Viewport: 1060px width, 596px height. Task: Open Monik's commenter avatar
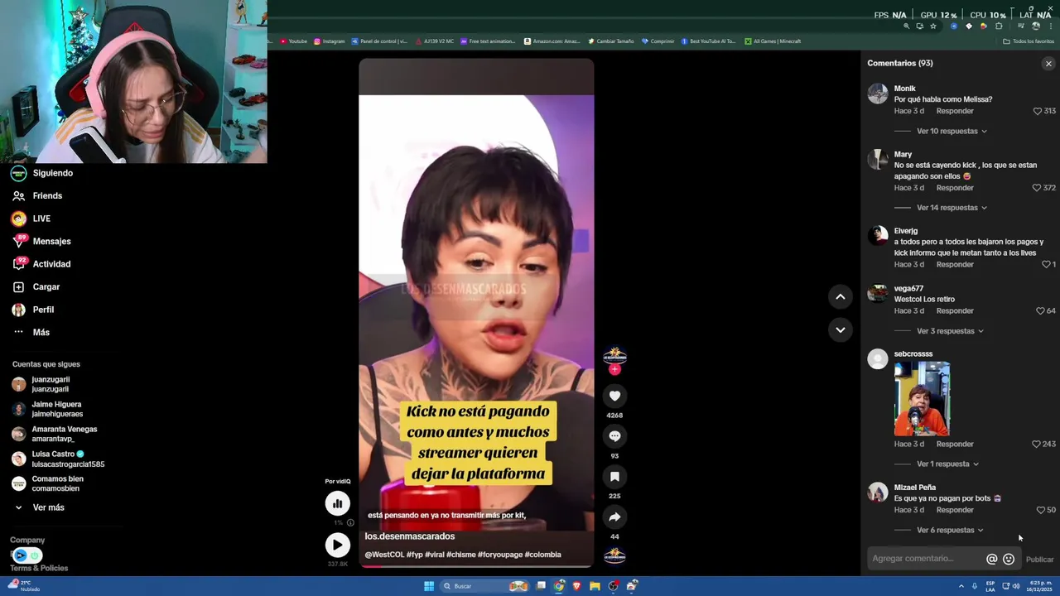coord(878,94)
